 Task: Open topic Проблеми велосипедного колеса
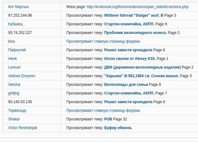(x=135, y=33)
